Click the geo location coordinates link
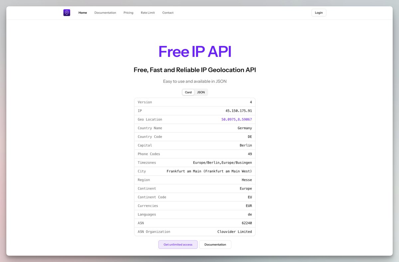The image size is (399, 262). (x=236, y=119)
